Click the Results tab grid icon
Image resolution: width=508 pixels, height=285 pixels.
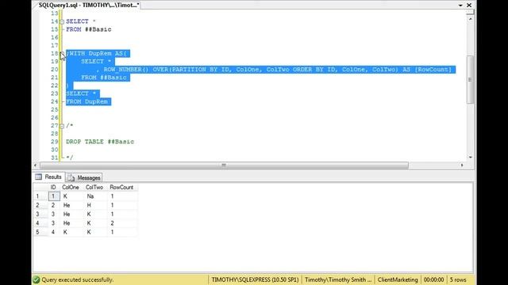(x=39, y=177)
